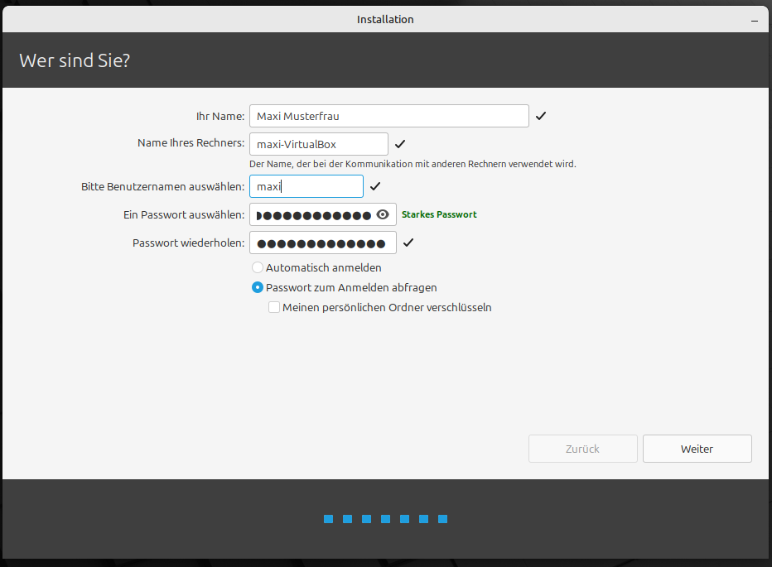Click the Ihr Name: label
Screen dimensions: 772x567
point(220,117)
